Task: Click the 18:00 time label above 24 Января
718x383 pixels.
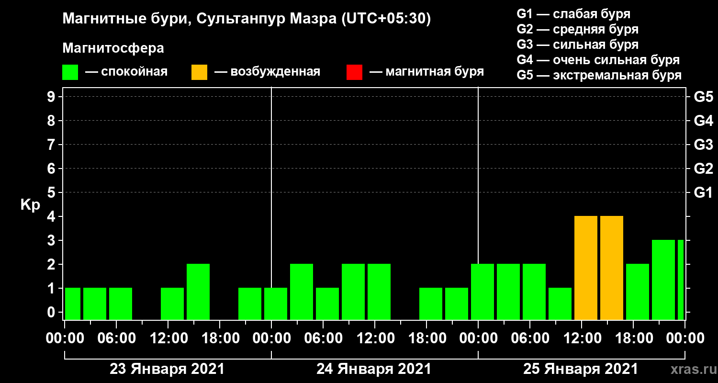Action: [427, 338]
